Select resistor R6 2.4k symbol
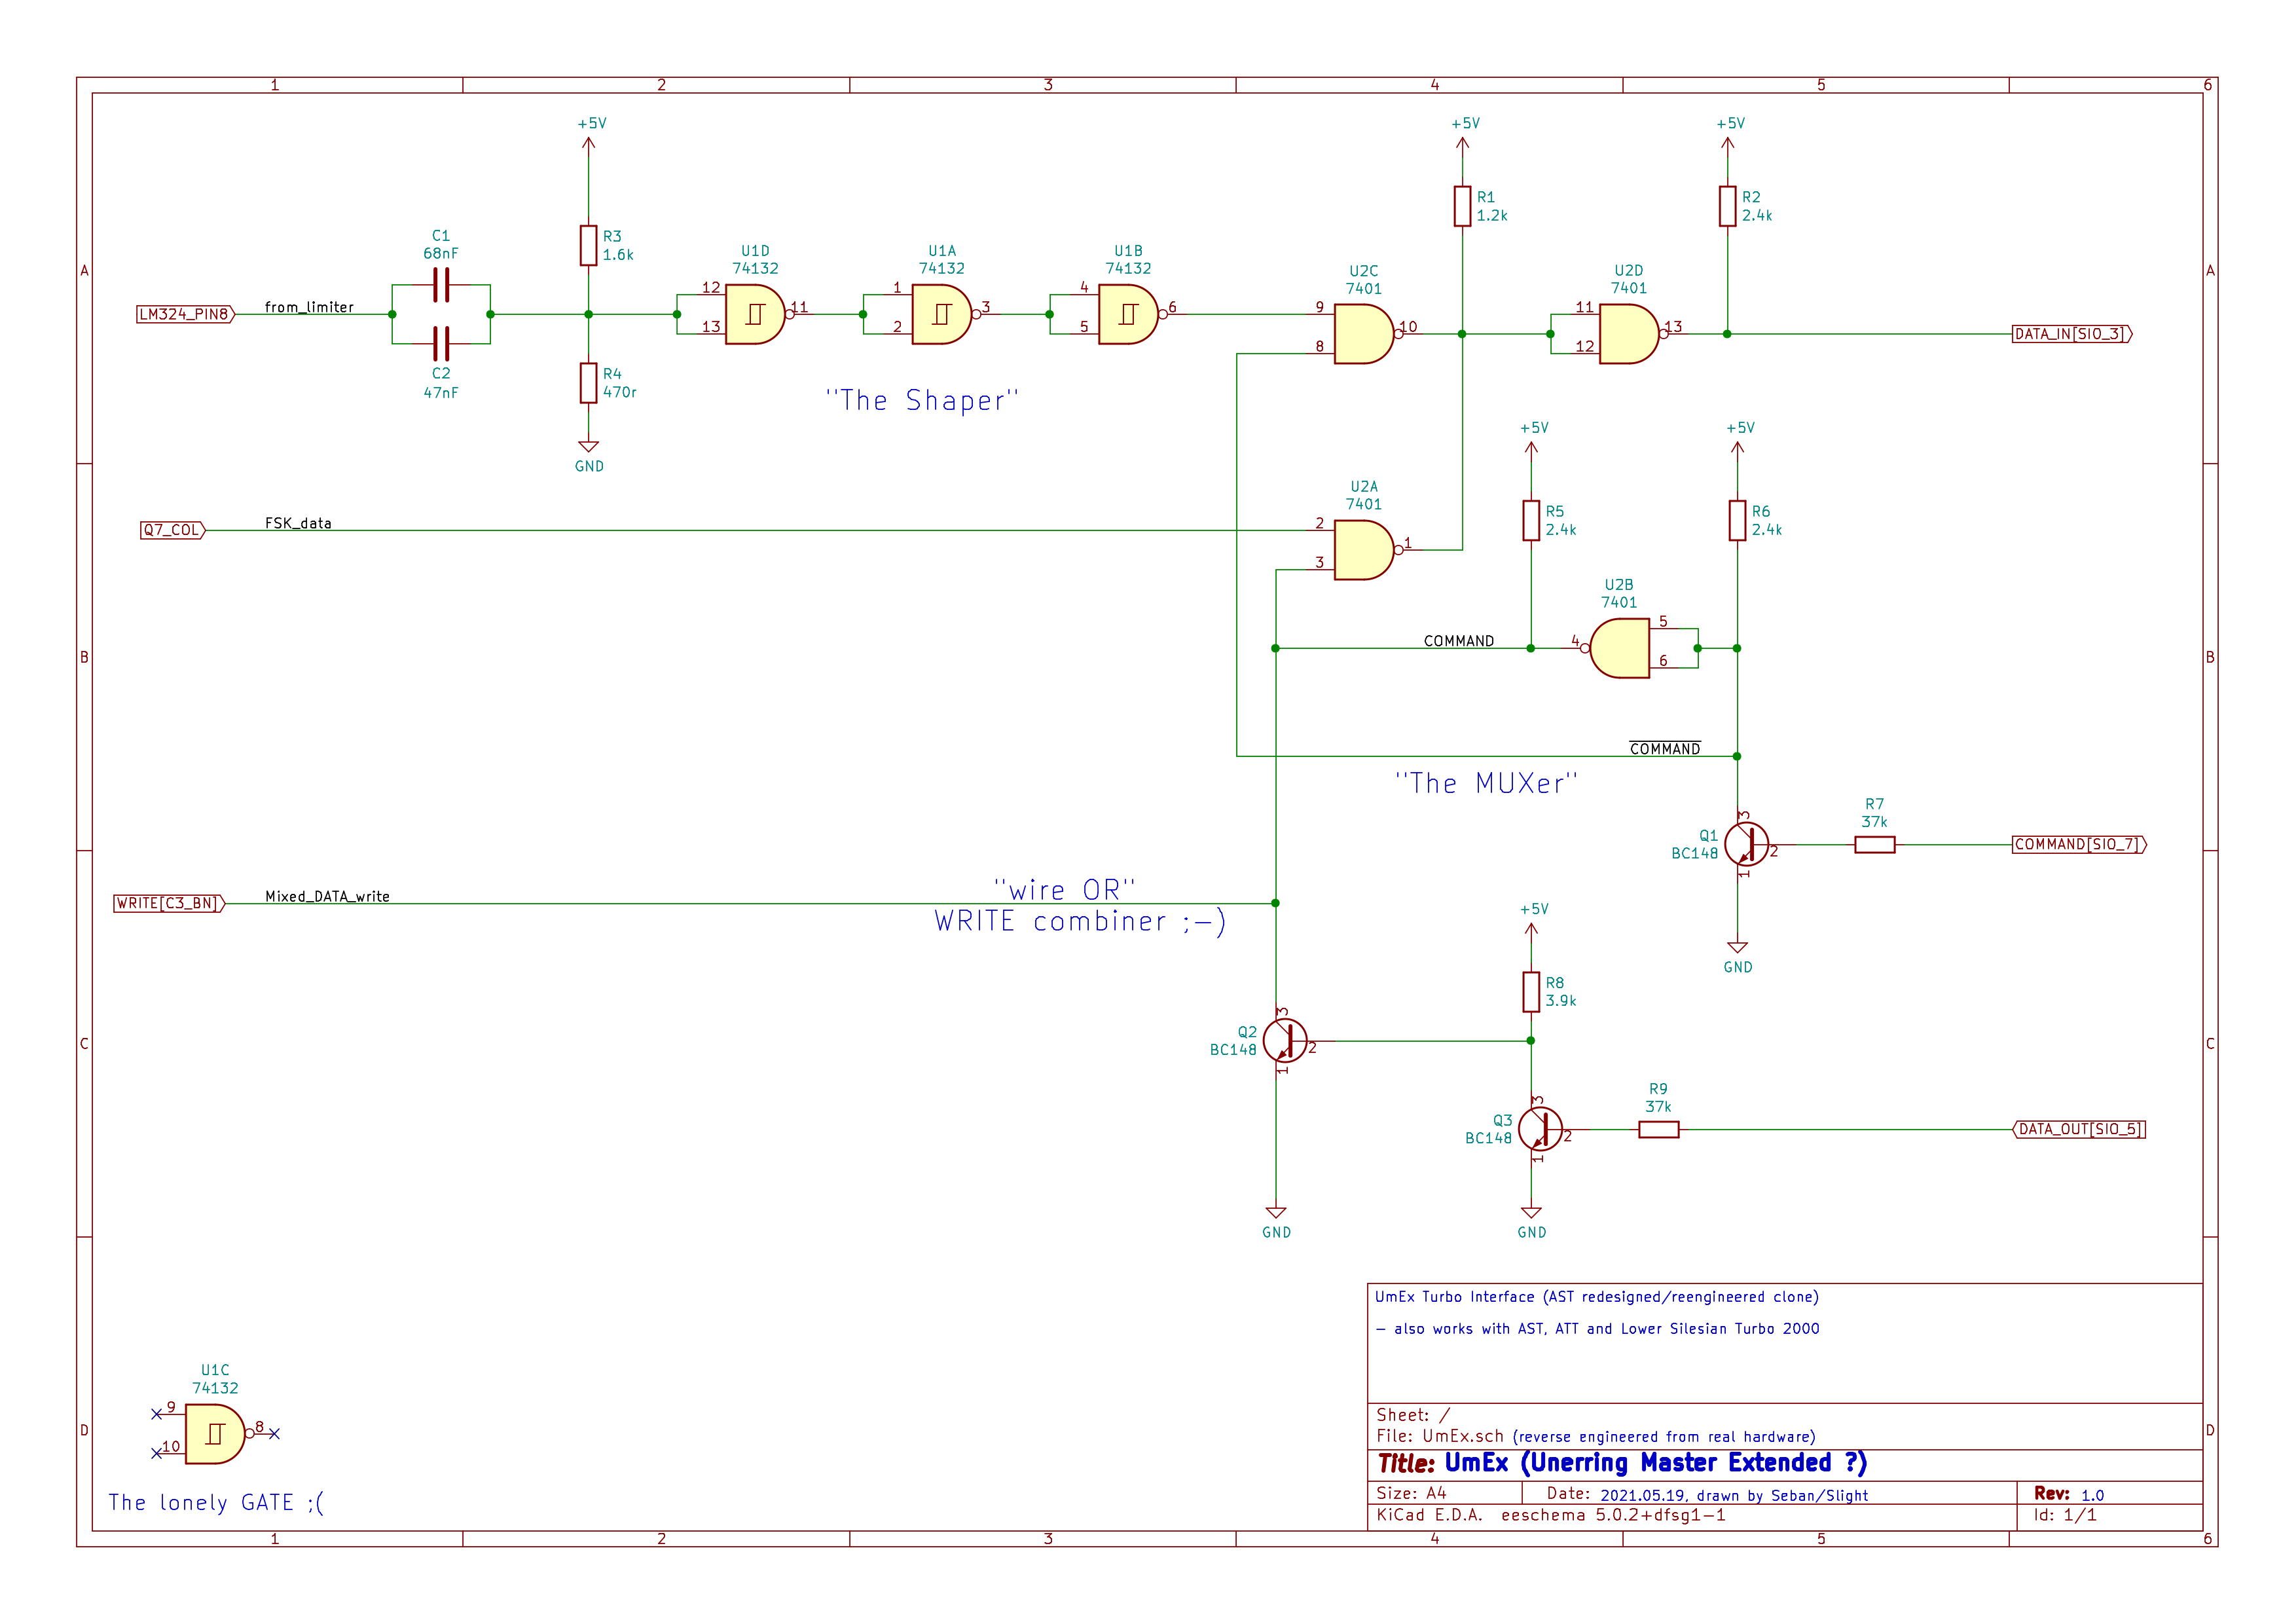 point(1737,520)
